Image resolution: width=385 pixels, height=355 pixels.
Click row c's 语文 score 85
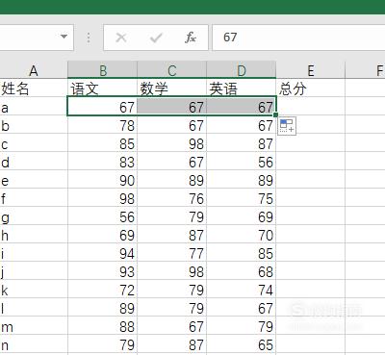[103, 143]
